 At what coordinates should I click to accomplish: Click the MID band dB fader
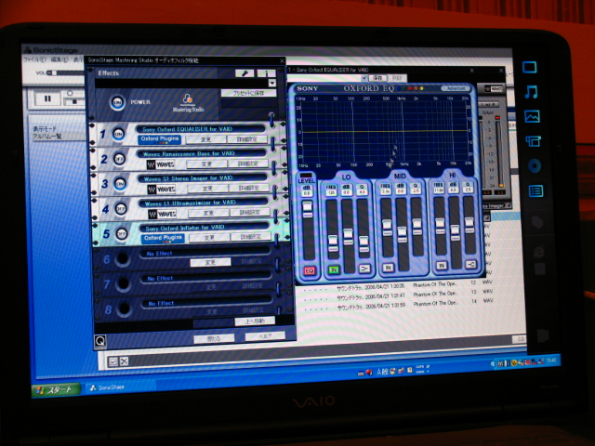[402, 233]
